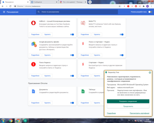Click the Kaspersky taskbar icon
Viewport: 154px width, 123px height.
pos(25,120)
